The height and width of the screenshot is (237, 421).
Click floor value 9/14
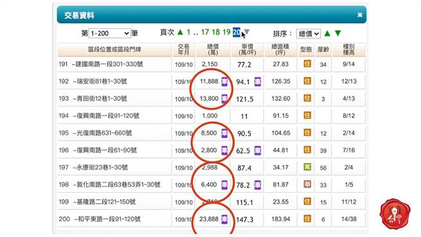348,64
